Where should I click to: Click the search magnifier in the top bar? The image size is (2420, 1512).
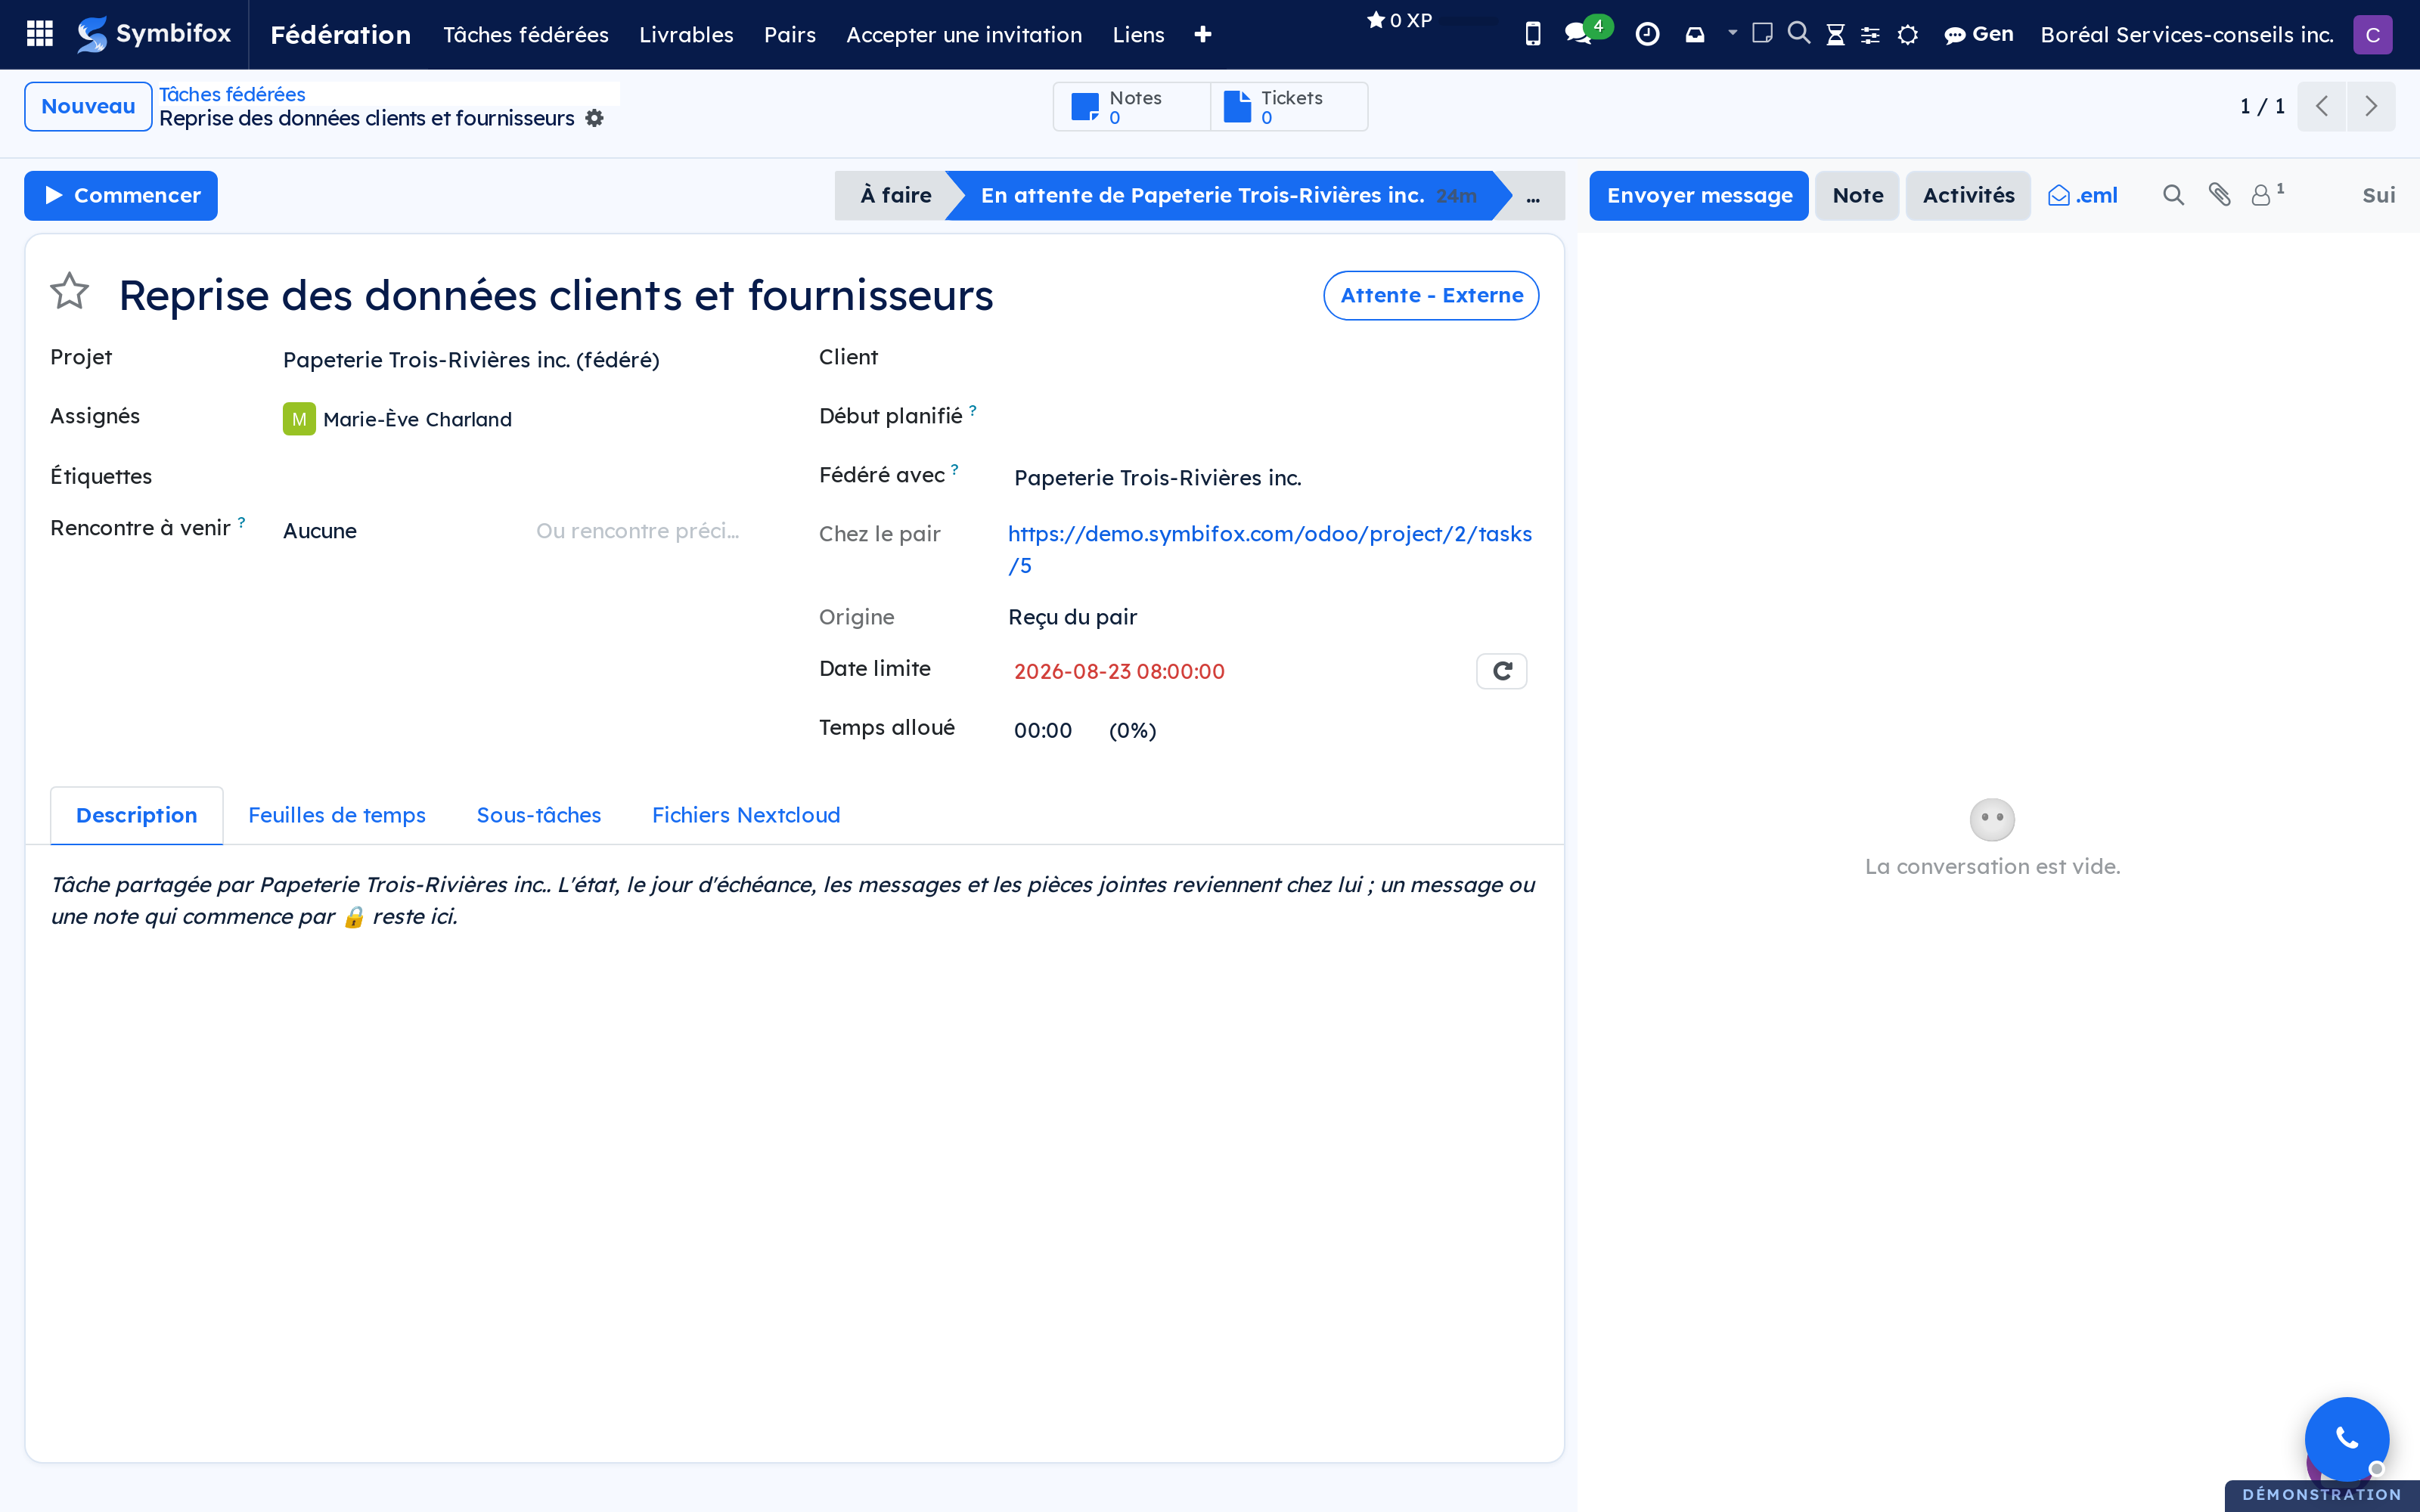click(x=1798, y=33)
